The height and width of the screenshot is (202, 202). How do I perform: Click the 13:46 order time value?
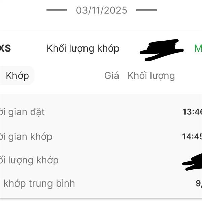click(192, 112)
